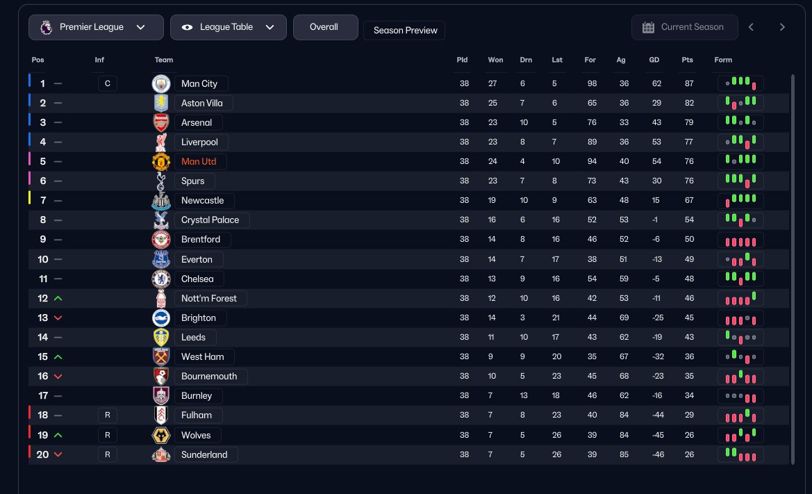Open the Current Season selector

(684, 27)
